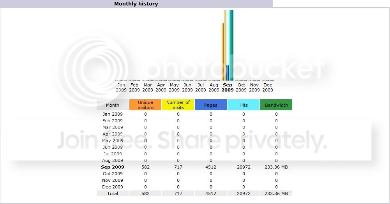Select the Jan 2009 chart label
Image resolution: width=390 pixels, height=204 pixels.
coord(121,88)
